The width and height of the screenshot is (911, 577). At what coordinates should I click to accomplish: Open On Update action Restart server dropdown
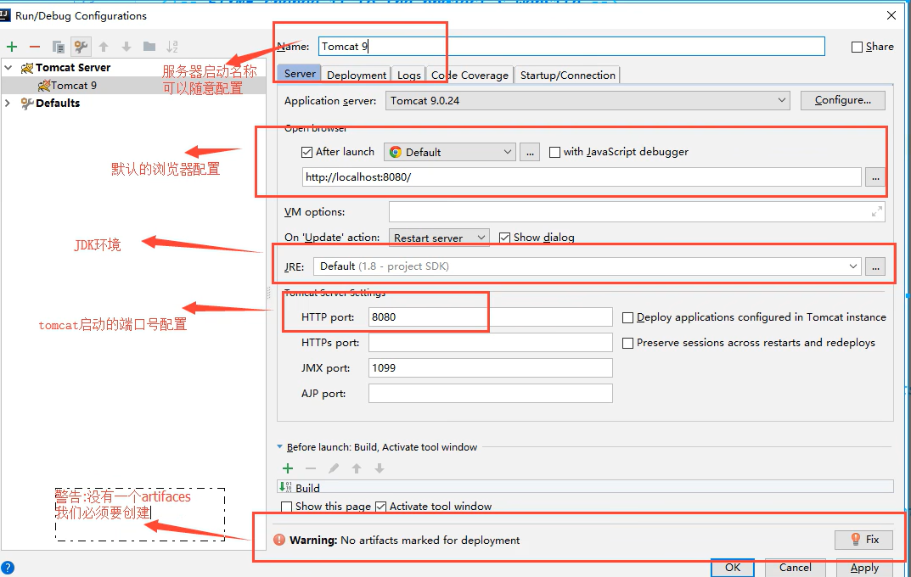point(439,238)
